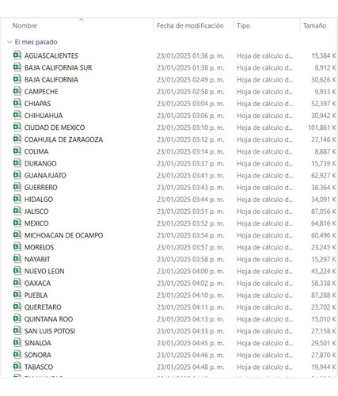Select the MICHOACAN DE OCAMPO file name

coord(63,235)
